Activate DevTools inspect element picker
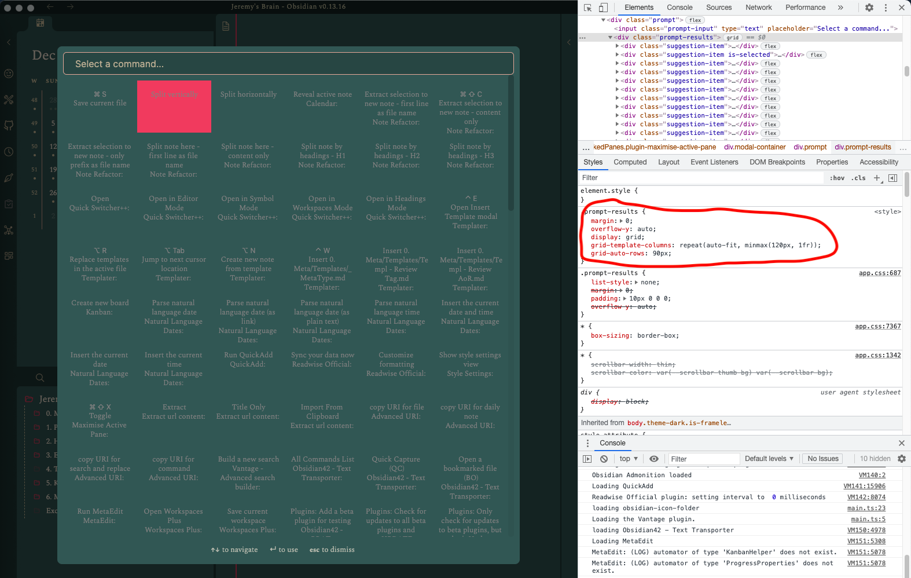The height and width of the screenshot is (578, 911). (x=588, y=8)
